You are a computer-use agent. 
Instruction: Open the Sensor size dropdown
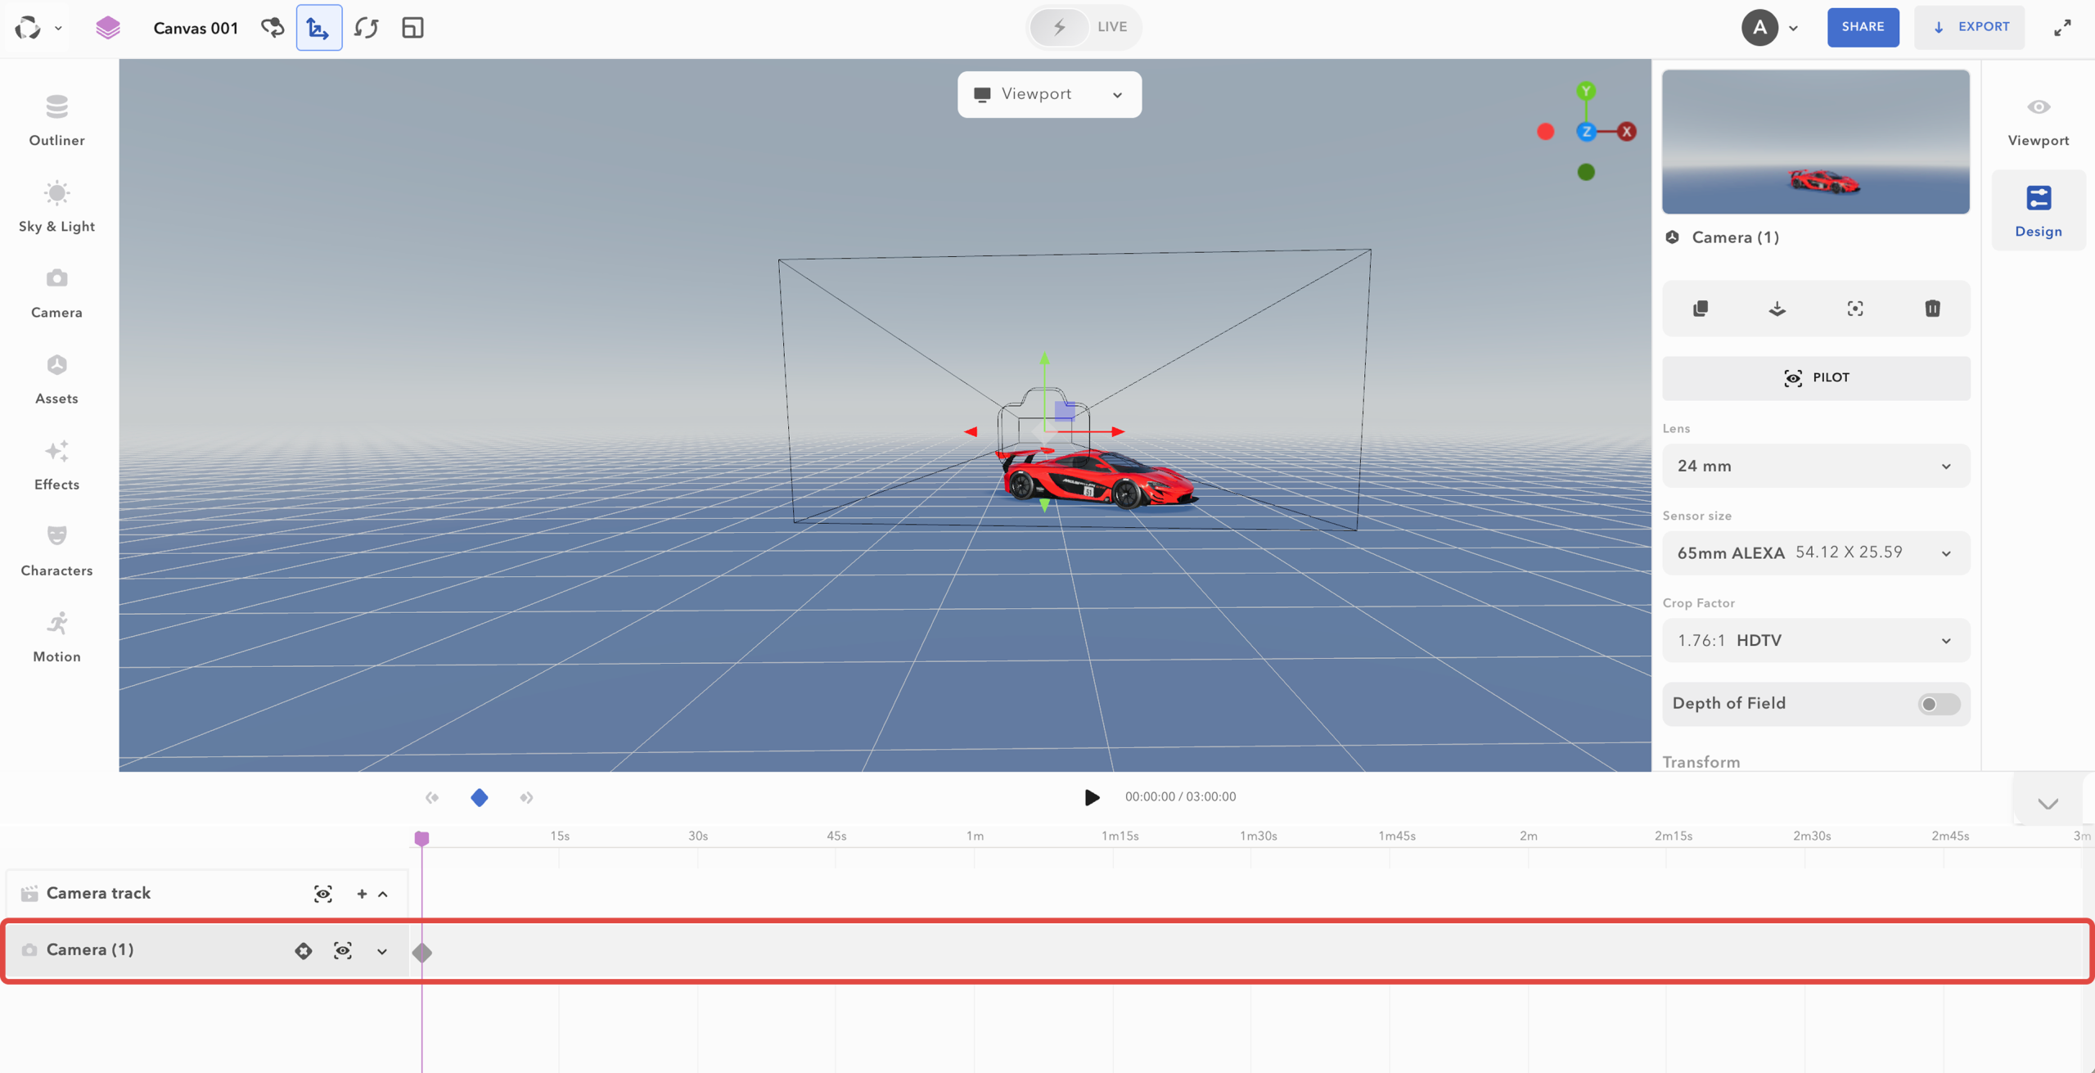1815,552
